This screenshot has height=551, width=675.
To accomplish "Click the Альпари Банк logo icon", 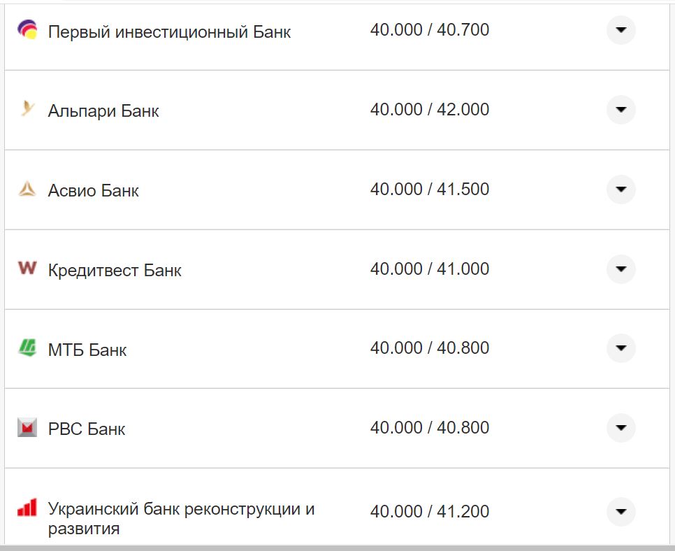I will pos(27,110).
